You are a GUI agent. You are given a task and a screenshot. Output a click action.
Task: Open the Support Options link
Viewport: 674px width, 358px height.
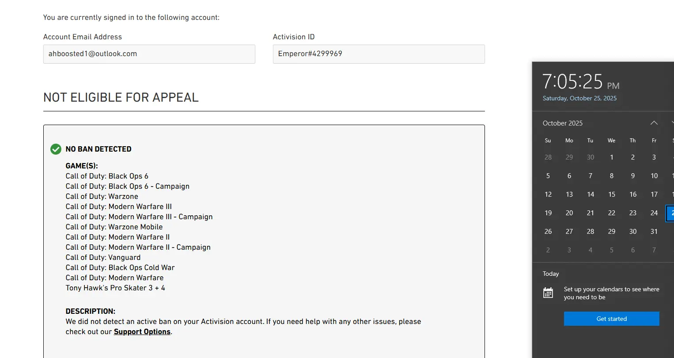pyautogui.click(x=142, y=331)
